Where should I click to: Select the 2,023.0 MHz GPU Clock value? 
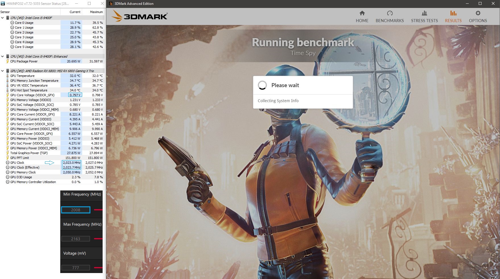coord(72,163)
